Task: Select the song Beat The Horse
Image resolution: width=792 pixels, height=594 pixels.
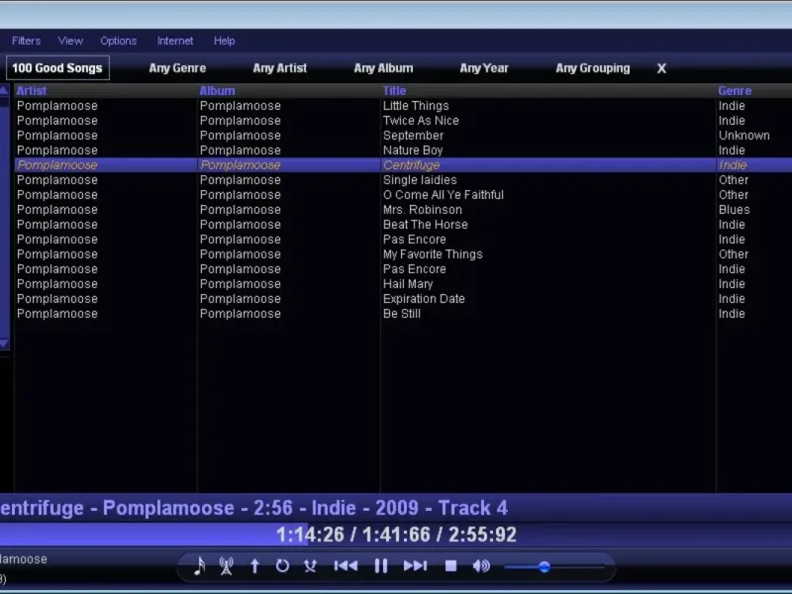Action: (x=426, y=225)
